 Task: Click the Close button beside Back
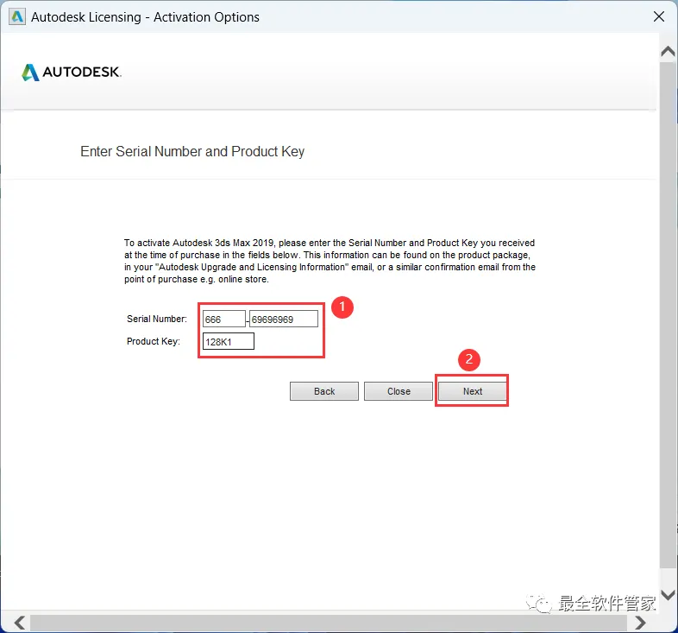tap(399, 391)
